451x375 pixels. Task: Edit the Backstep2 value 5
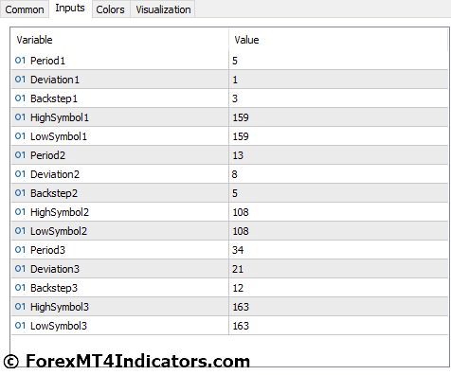click(x=338, y=193)
